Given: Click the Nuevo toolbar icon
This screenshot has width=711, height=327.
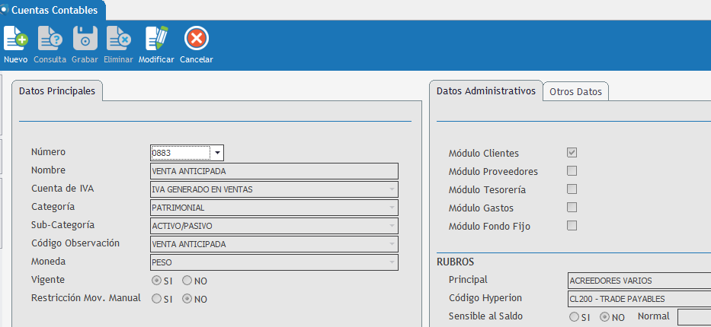Looking at the screenshot, I should pyautogui.click(x=15, y=39).
